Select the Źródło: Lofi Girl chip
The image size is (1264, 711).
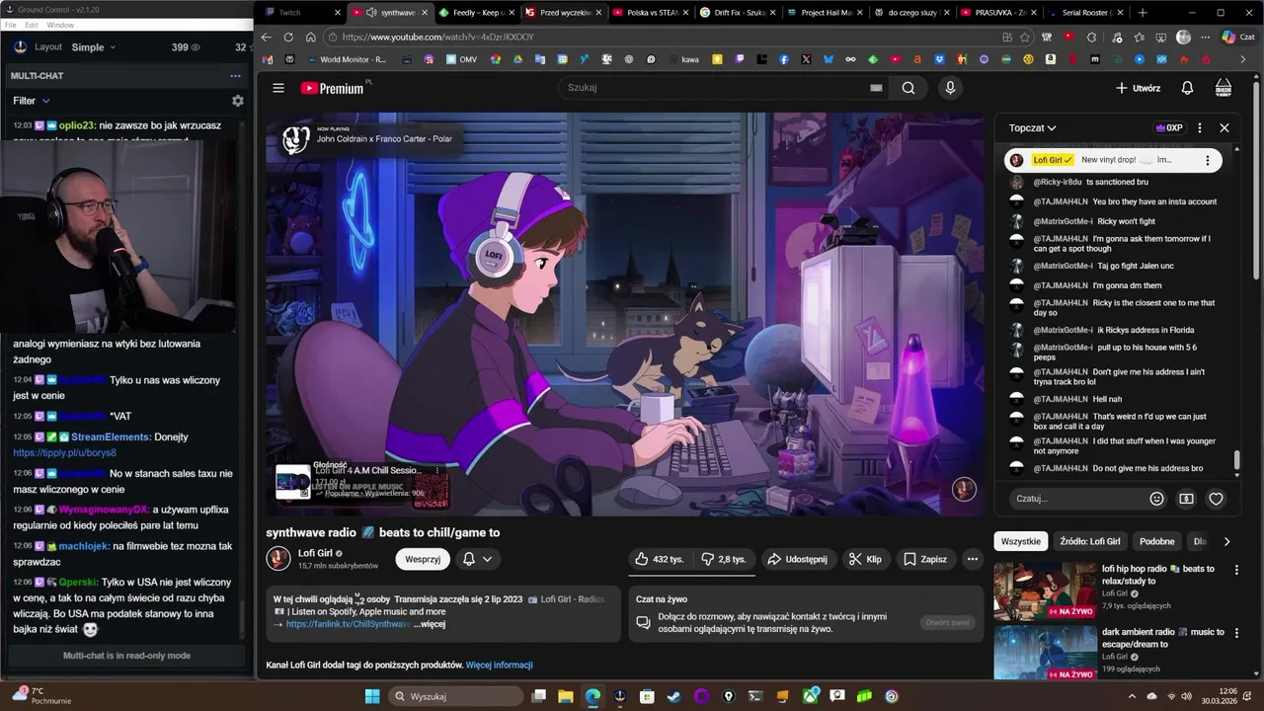[1090, 541]
